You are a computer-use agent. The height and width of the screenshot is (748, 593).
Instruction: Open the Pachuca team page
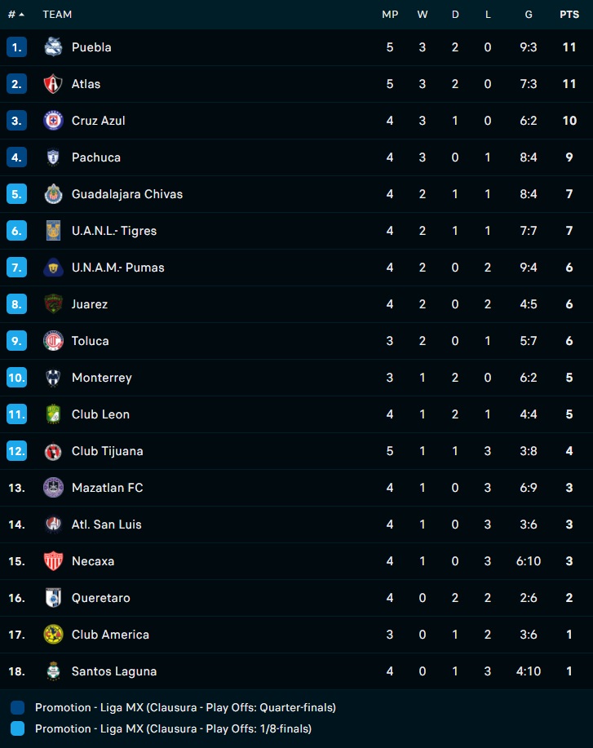[95, 157]
